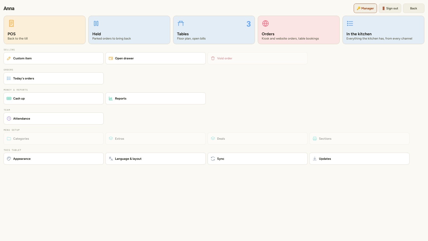The height and width of the screenshot is (241, 428).
Task: Click the clock icon beside Attendance
Action: tap(9, 119)
